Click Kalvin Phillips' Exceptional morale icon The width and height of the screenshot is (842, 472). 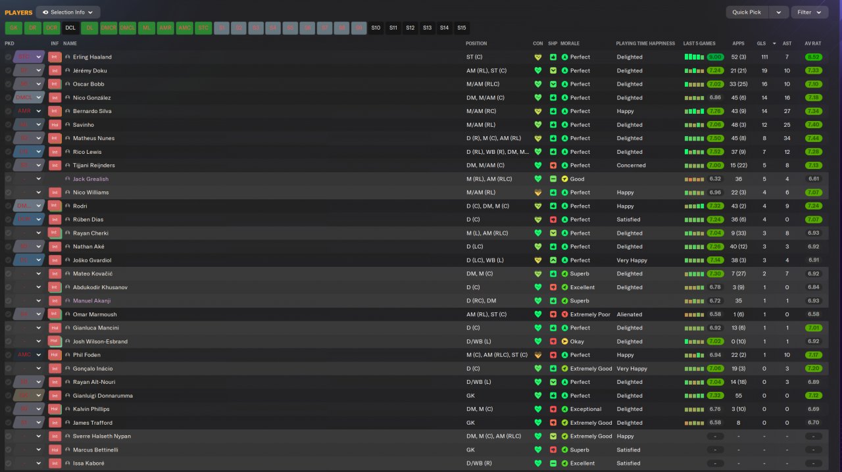[564, 409]
